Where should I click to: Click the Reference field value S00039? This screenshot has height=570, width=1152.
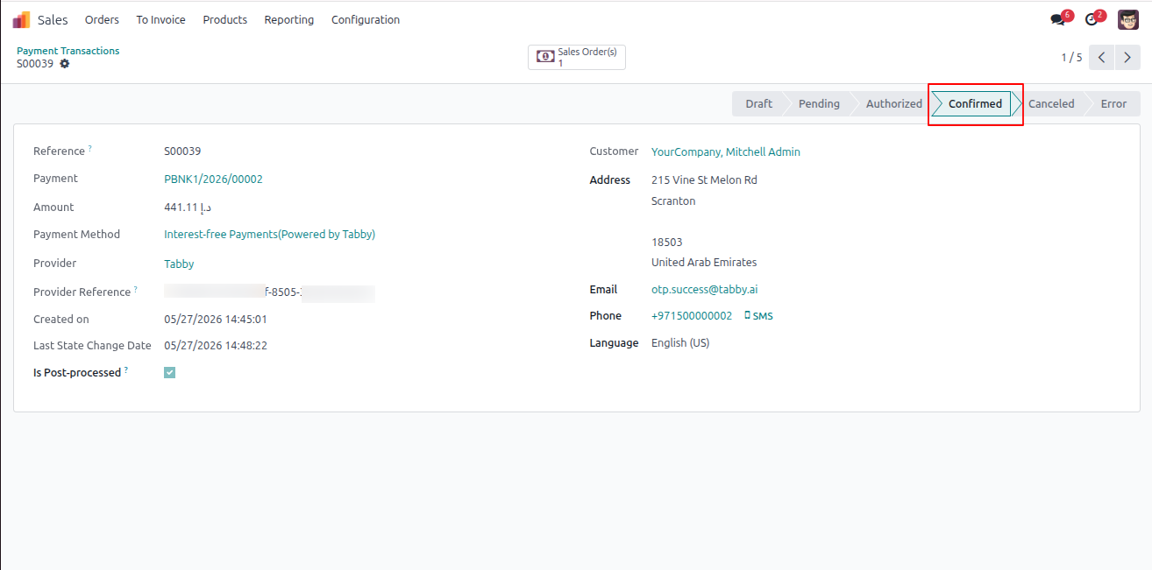pyautogui.click(x=182, y=151)
